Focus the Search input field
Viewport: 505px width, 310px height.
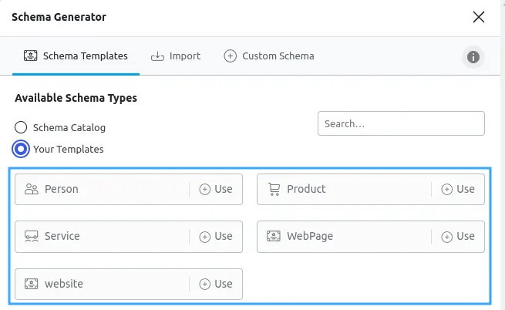[x=401, y=123]
